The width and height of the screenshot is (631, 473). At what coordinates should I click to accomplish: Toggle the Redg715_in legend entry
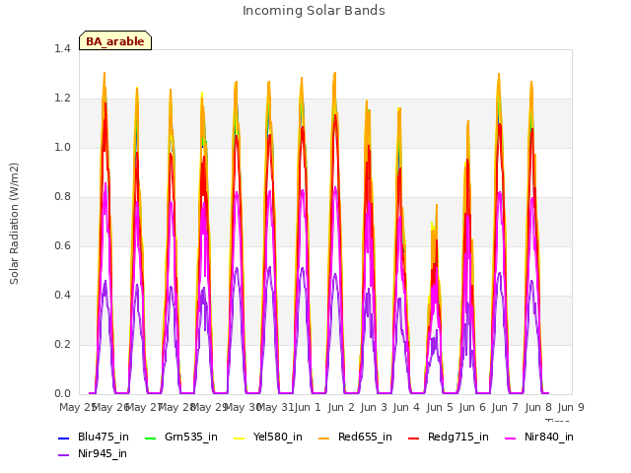449,437
